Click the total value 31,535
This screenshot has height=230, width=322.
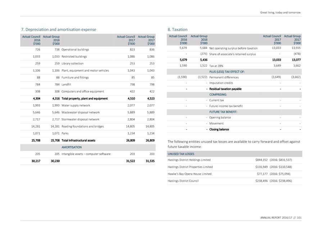click(x=150, y=161)
